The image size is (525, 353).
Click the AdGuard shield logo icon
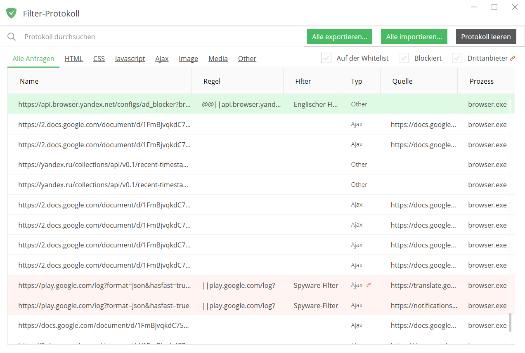12,13
